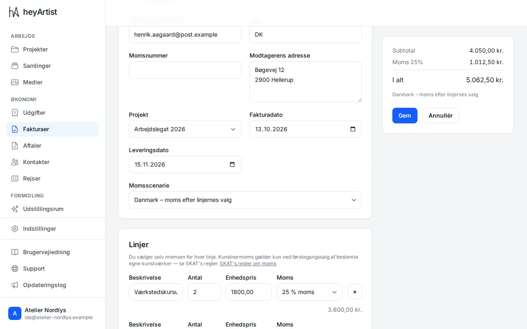Edit the Enhedspris field 1800,00

click(x=249, y=292)
